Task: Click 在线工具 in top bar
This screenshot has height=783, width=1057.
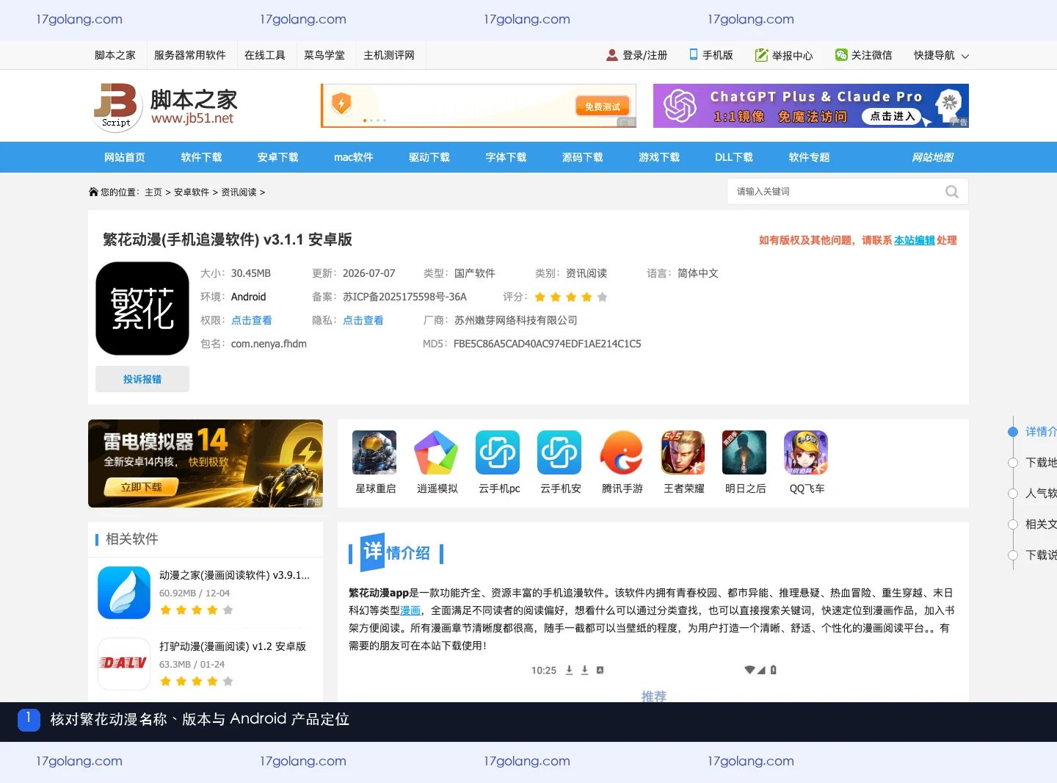Action: pyautogui.click(x=265, y=55)
